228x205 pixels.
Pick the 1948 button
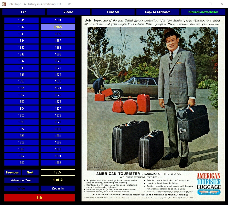click(x=21, y=68)
